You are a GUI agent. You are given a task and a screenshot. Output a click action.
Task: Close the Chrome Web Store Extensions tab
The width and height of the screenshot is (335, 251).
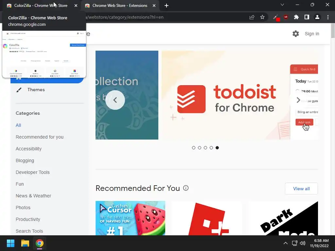pos(154,6)
